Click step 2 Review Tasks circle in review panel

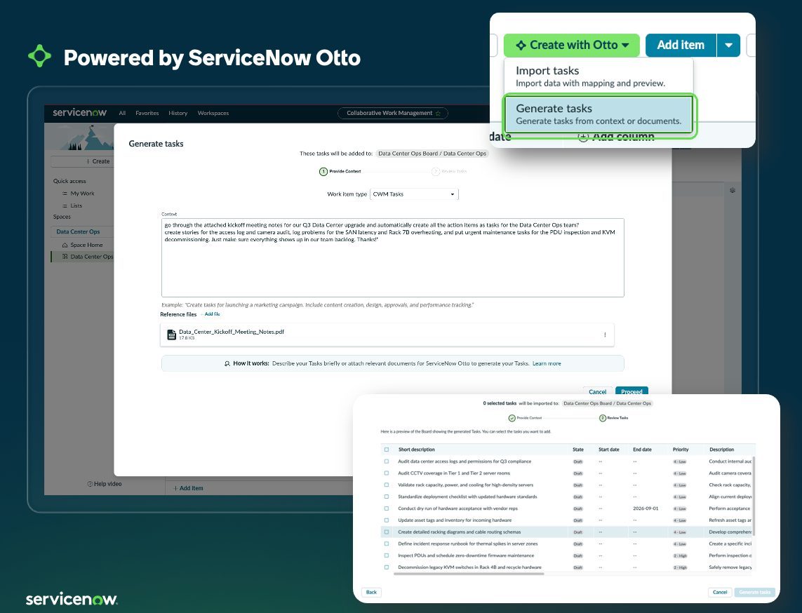coord(603,418)
